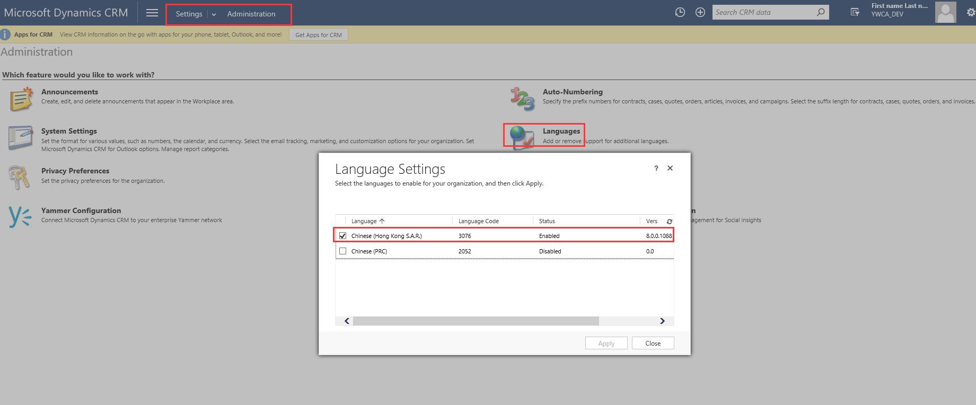Open the Auto-Numbering link
The height and width of the screenshot is (405, 976).
point(573,92)
